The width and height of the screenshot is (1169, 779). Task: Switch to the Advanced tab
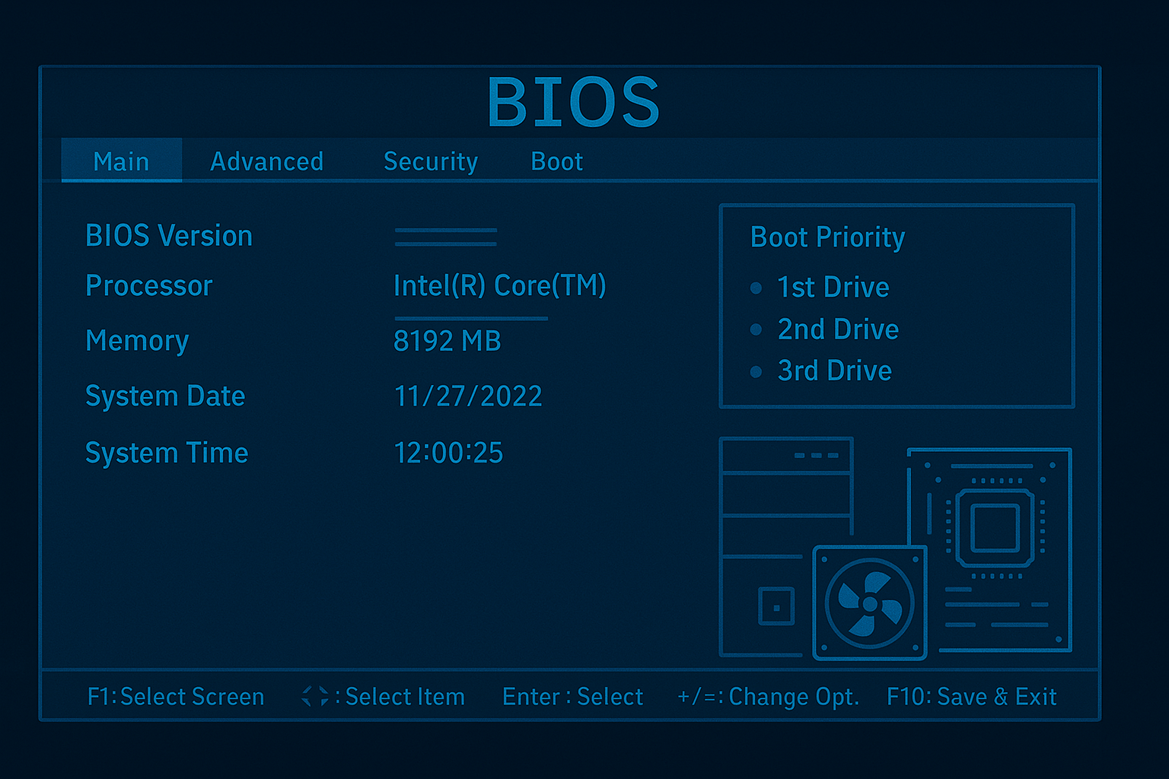(x=266, y=161)
